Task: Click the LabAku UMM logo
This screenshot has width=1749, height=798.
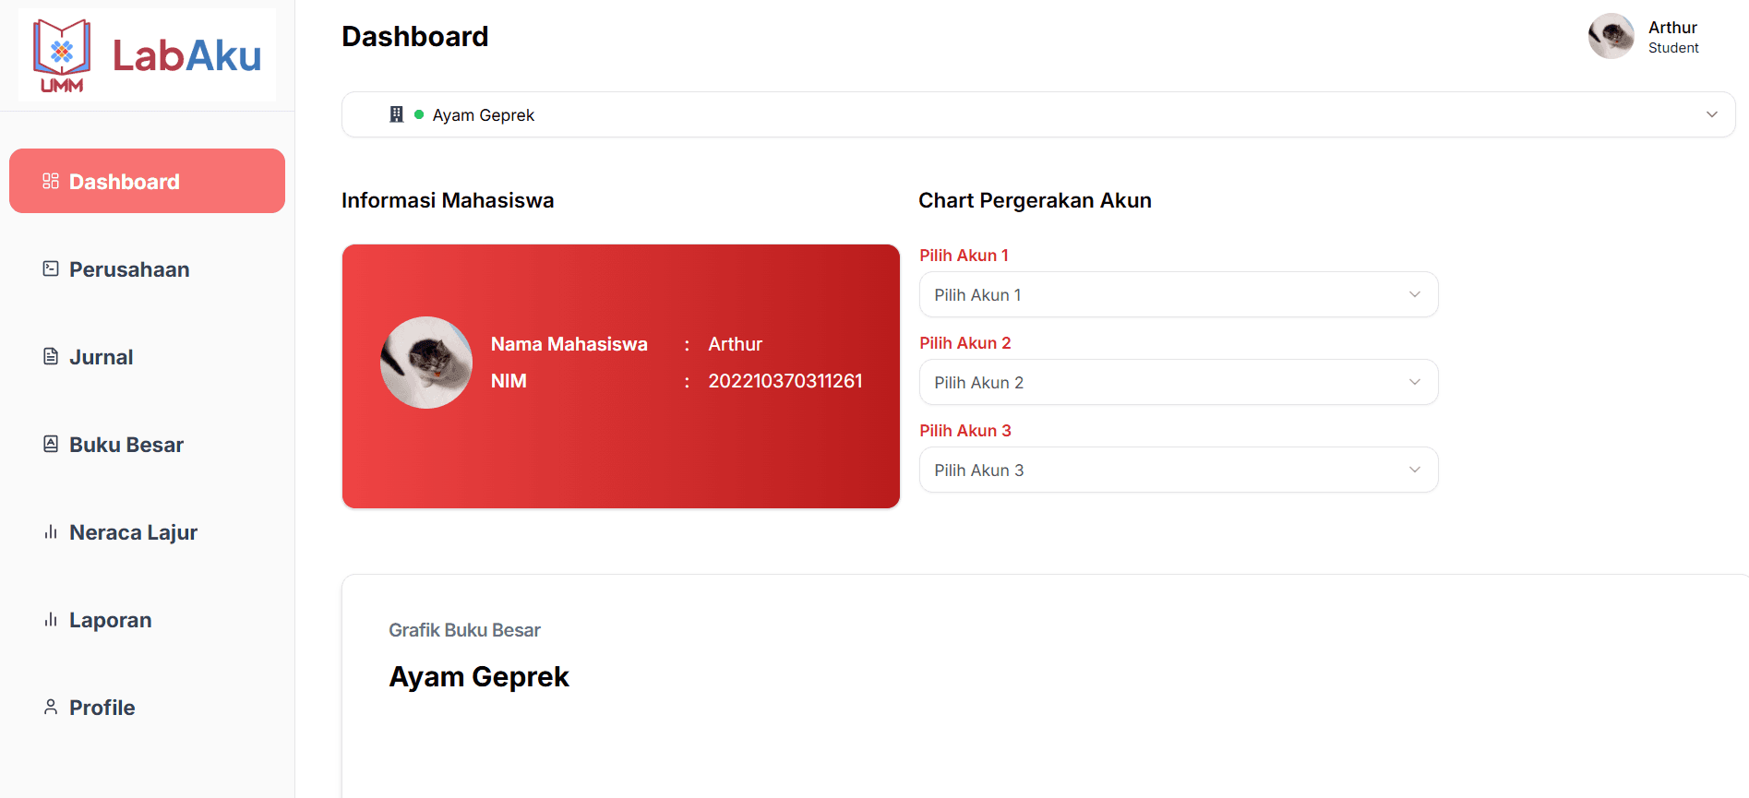Action: click(x=148, y=55)
